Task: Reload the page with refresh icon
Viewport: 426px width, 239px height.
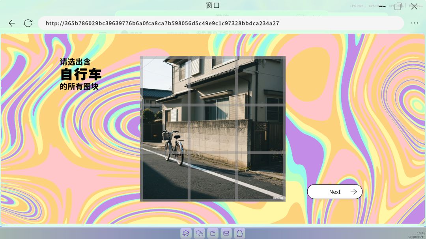Action: click(x=28, y=23)
